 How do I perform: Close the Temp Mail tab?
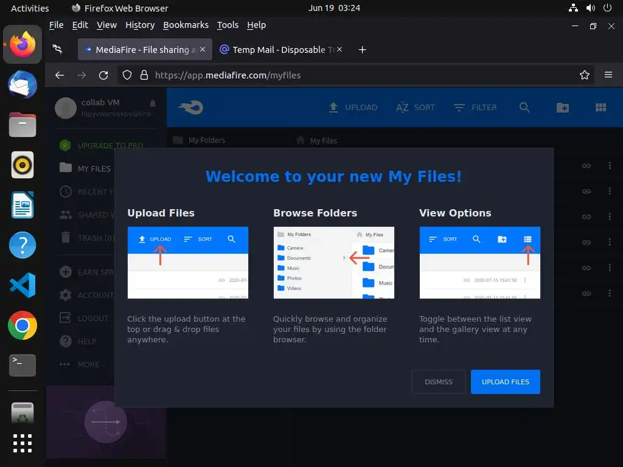coord(339,49)
